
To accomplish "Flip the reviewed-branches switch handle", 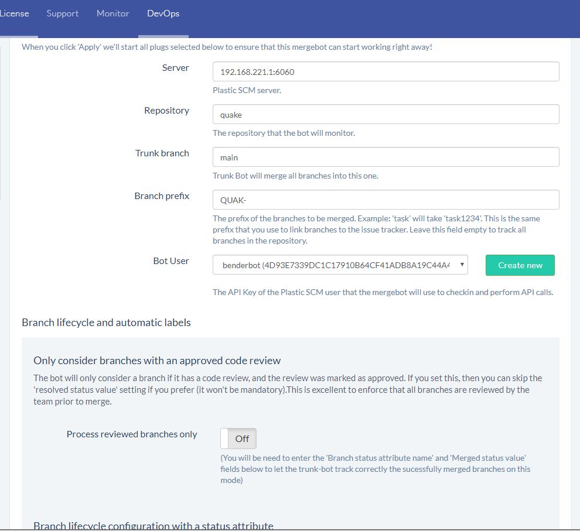I will click(x=224, y=438).
